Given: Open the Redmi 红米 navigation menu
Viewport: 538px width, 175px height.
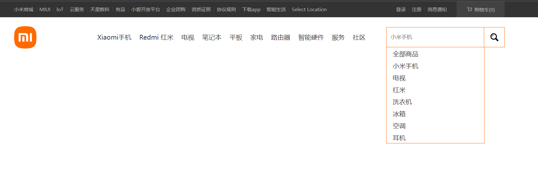Looking at the screenshot, I should pos(156,37).
